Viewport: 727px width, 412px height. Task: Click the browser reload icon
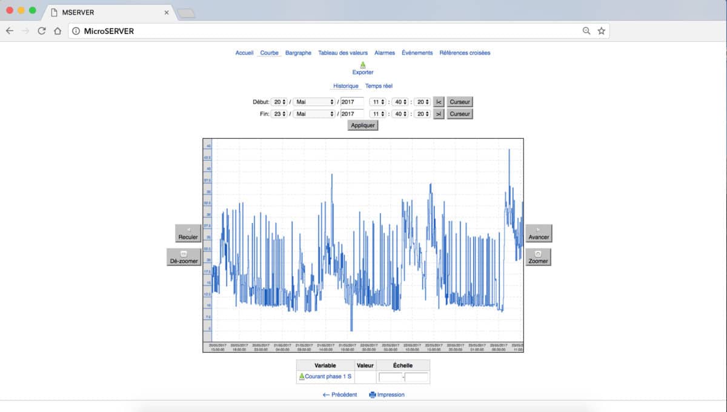click(x=42, y=31)
